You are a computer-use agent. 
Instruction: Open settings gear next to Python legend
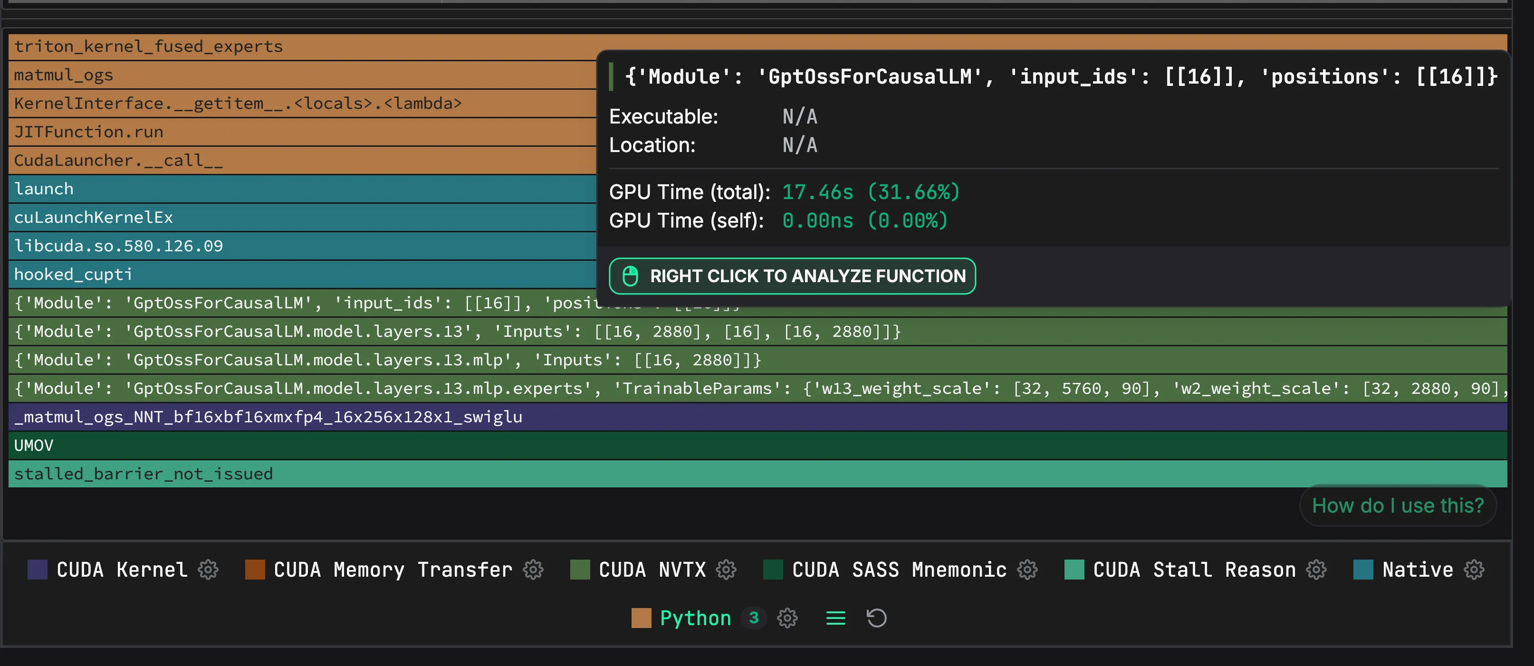tap(787, 618)
